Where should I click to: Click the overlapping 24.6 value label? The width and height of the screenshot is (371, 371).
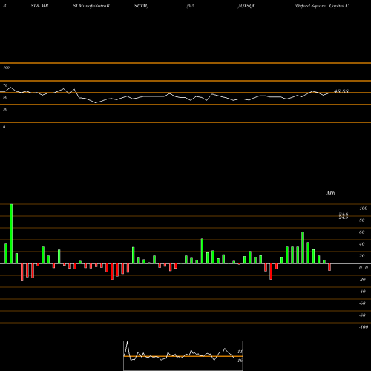tap(344, 214)
